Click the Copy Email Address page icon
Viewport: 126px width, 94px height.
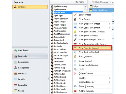pyautogui.click(x=75, y=65)
